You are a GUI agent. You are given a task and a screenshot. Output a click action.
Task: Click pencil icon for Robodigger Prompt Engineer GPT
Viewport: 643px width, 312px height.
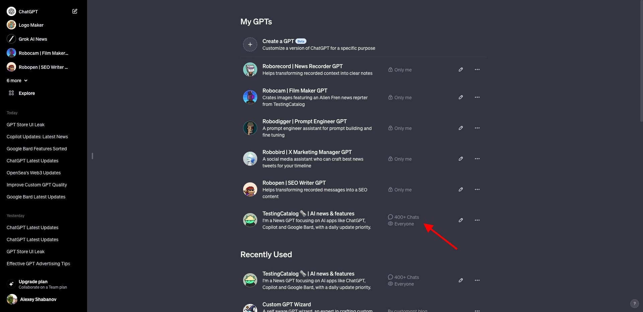coord(461,128)
